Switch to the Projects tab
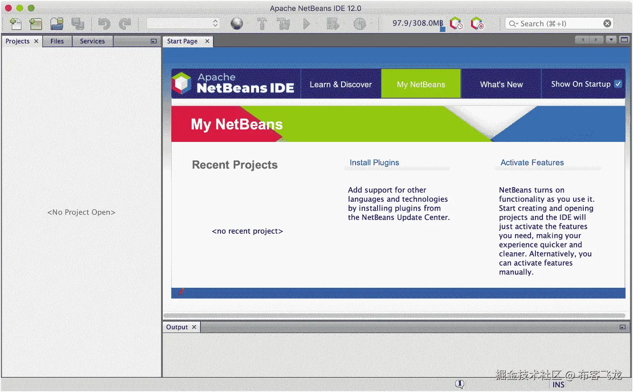633x392 pixels. click(17, 41)
